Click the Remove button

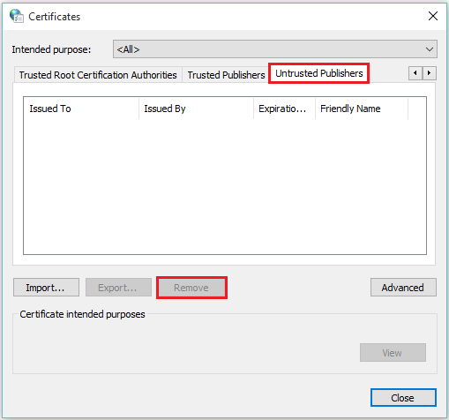(x=191, y=288)
